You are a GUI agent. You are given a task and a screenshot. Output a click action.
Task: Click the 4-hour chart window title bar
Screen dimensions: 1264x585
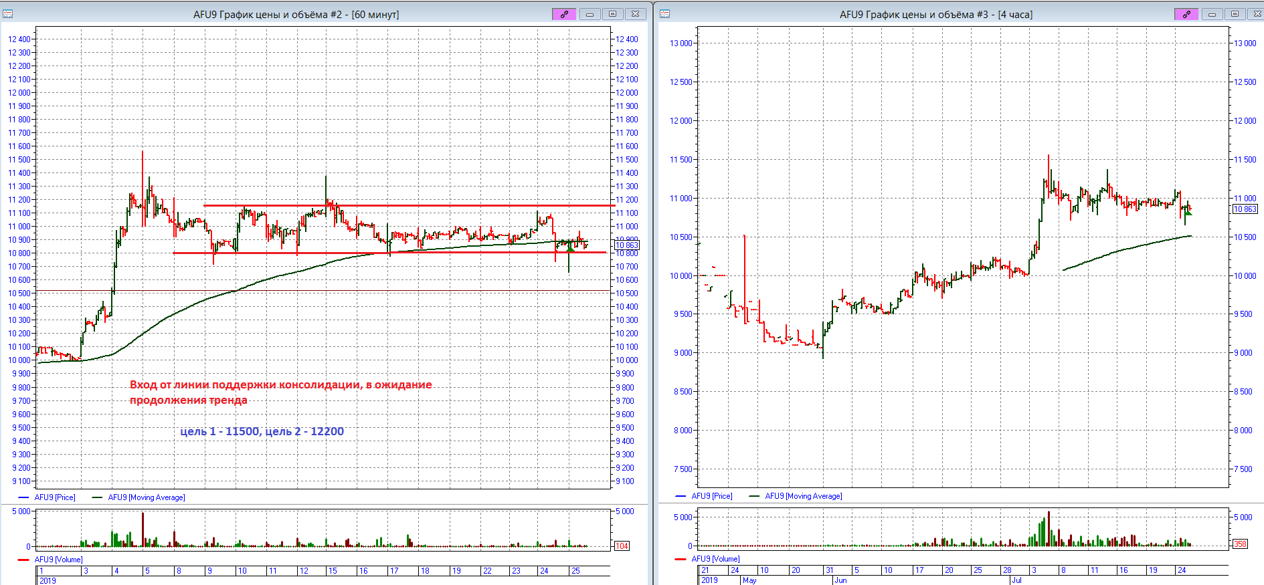[935, 14]
